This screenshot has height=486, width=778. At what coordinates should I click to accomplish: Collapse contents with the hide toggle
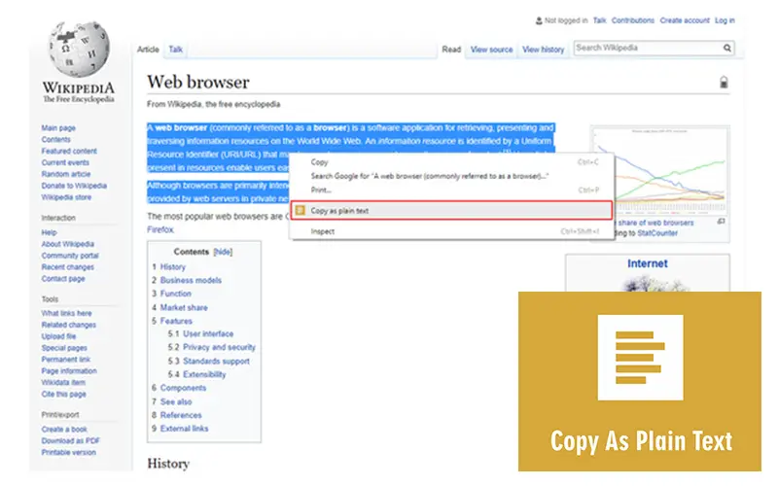point(223,252)
